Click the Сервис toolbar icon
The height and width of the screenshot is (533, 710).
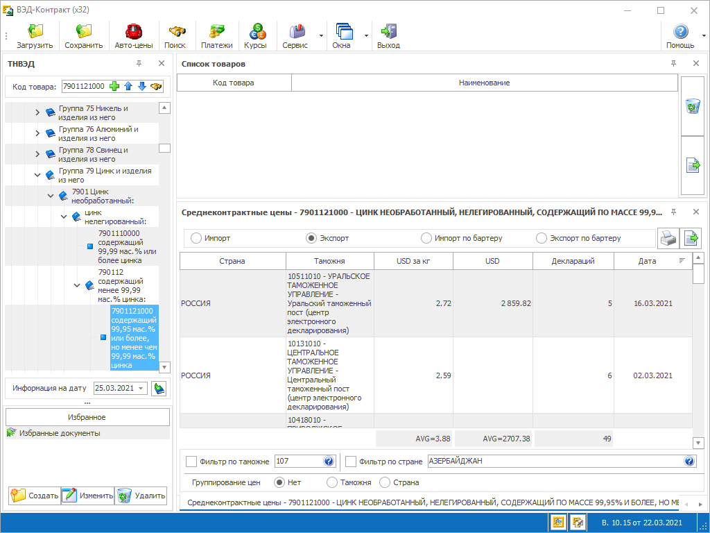click(297, 31)
